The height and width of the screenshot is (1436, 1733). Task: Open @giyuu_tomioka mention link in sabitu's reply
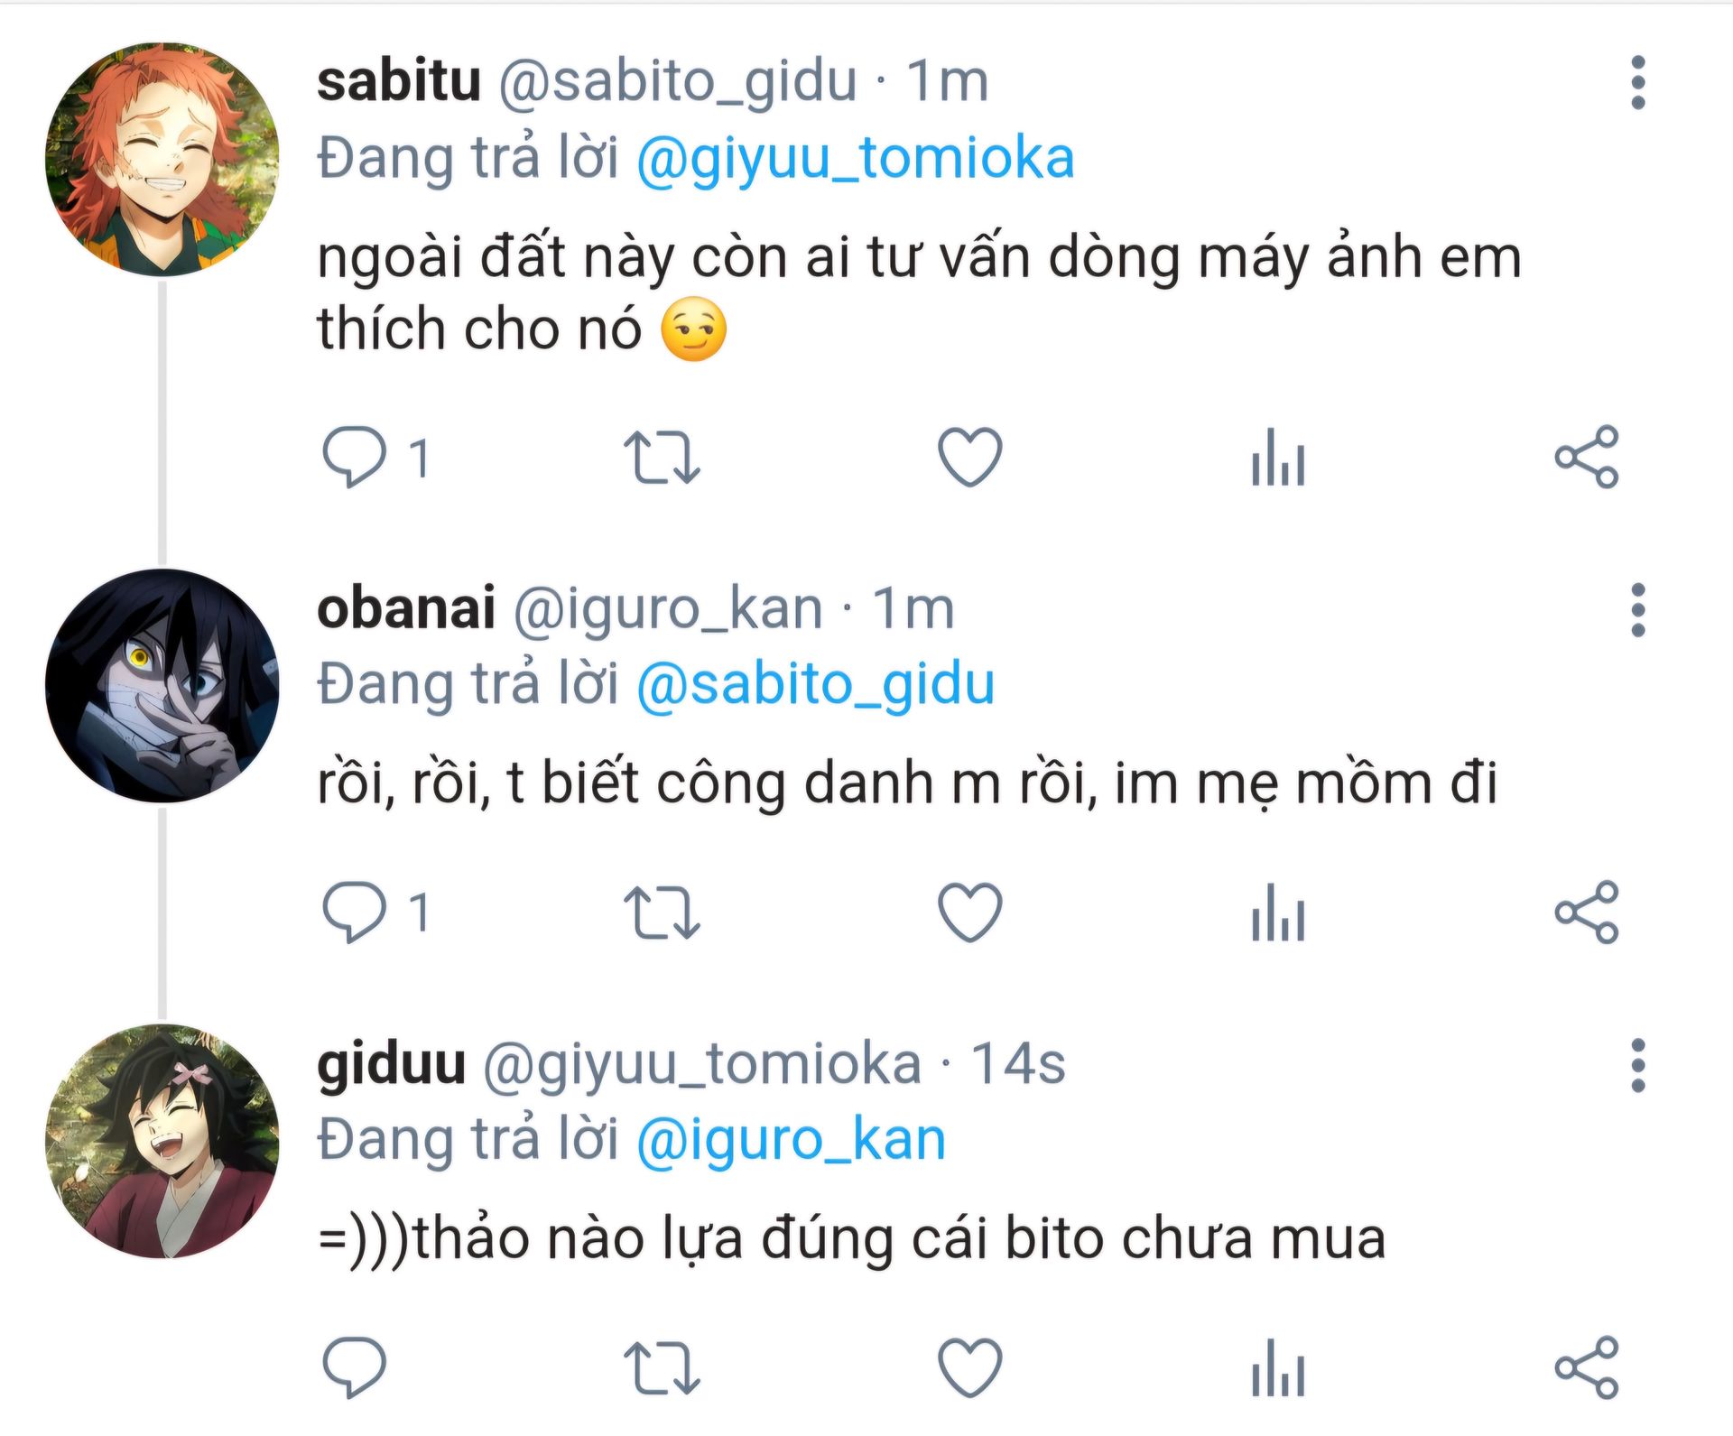[855, 159]
